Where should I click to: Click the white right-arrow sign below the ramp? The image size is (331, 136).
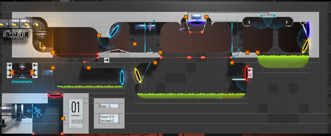[106, 60]
